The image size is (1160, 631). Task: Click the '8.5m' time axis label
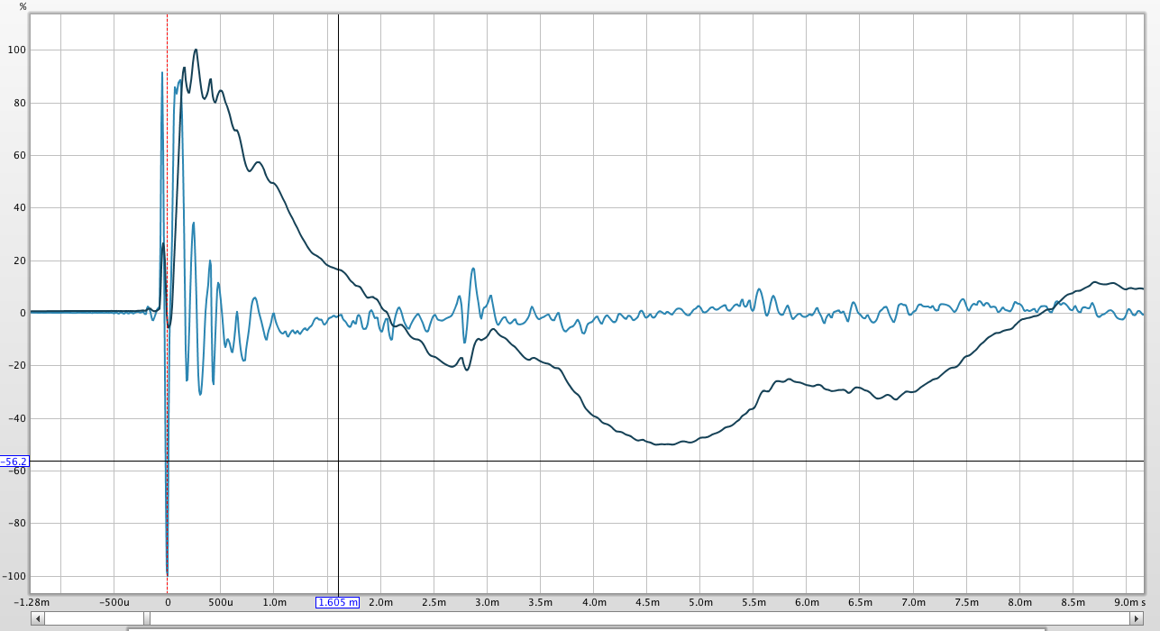pos(1073,602)
